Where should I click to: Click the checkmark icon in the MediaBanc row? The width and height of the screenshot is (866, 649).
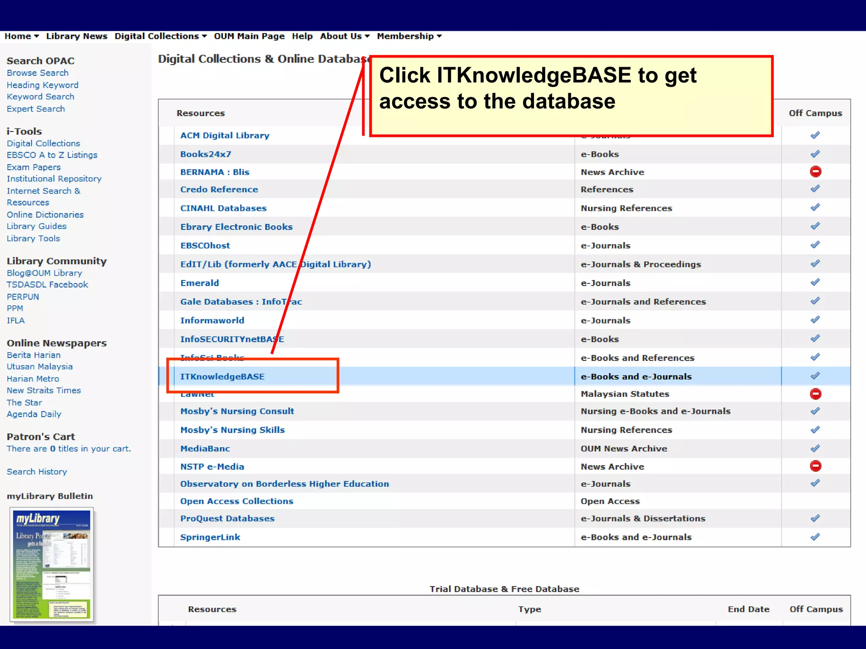coord(815,448)
